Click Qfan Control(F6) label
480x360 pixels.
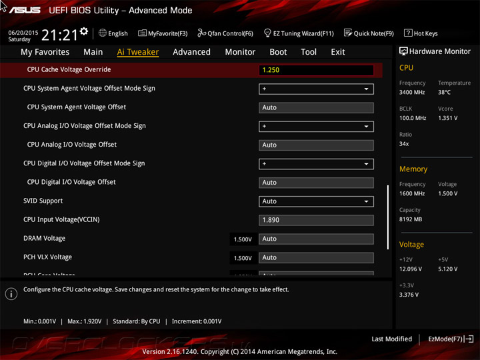pyautogui.click(x=230, y=33)
